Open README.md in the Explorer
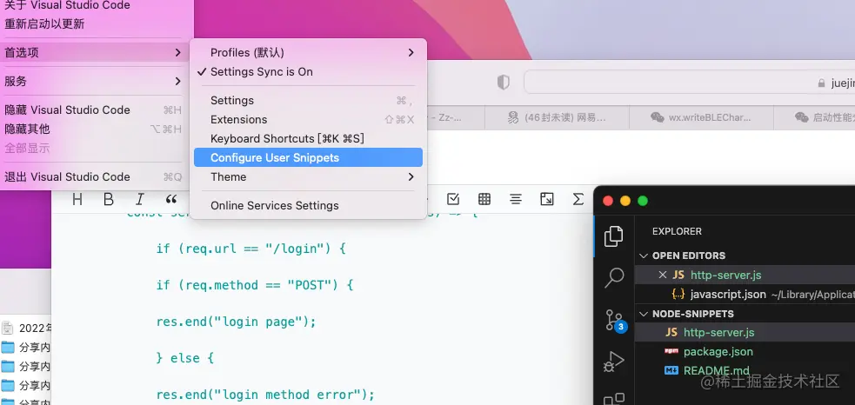This screenshot has width=855, height=405. (745, 370)
